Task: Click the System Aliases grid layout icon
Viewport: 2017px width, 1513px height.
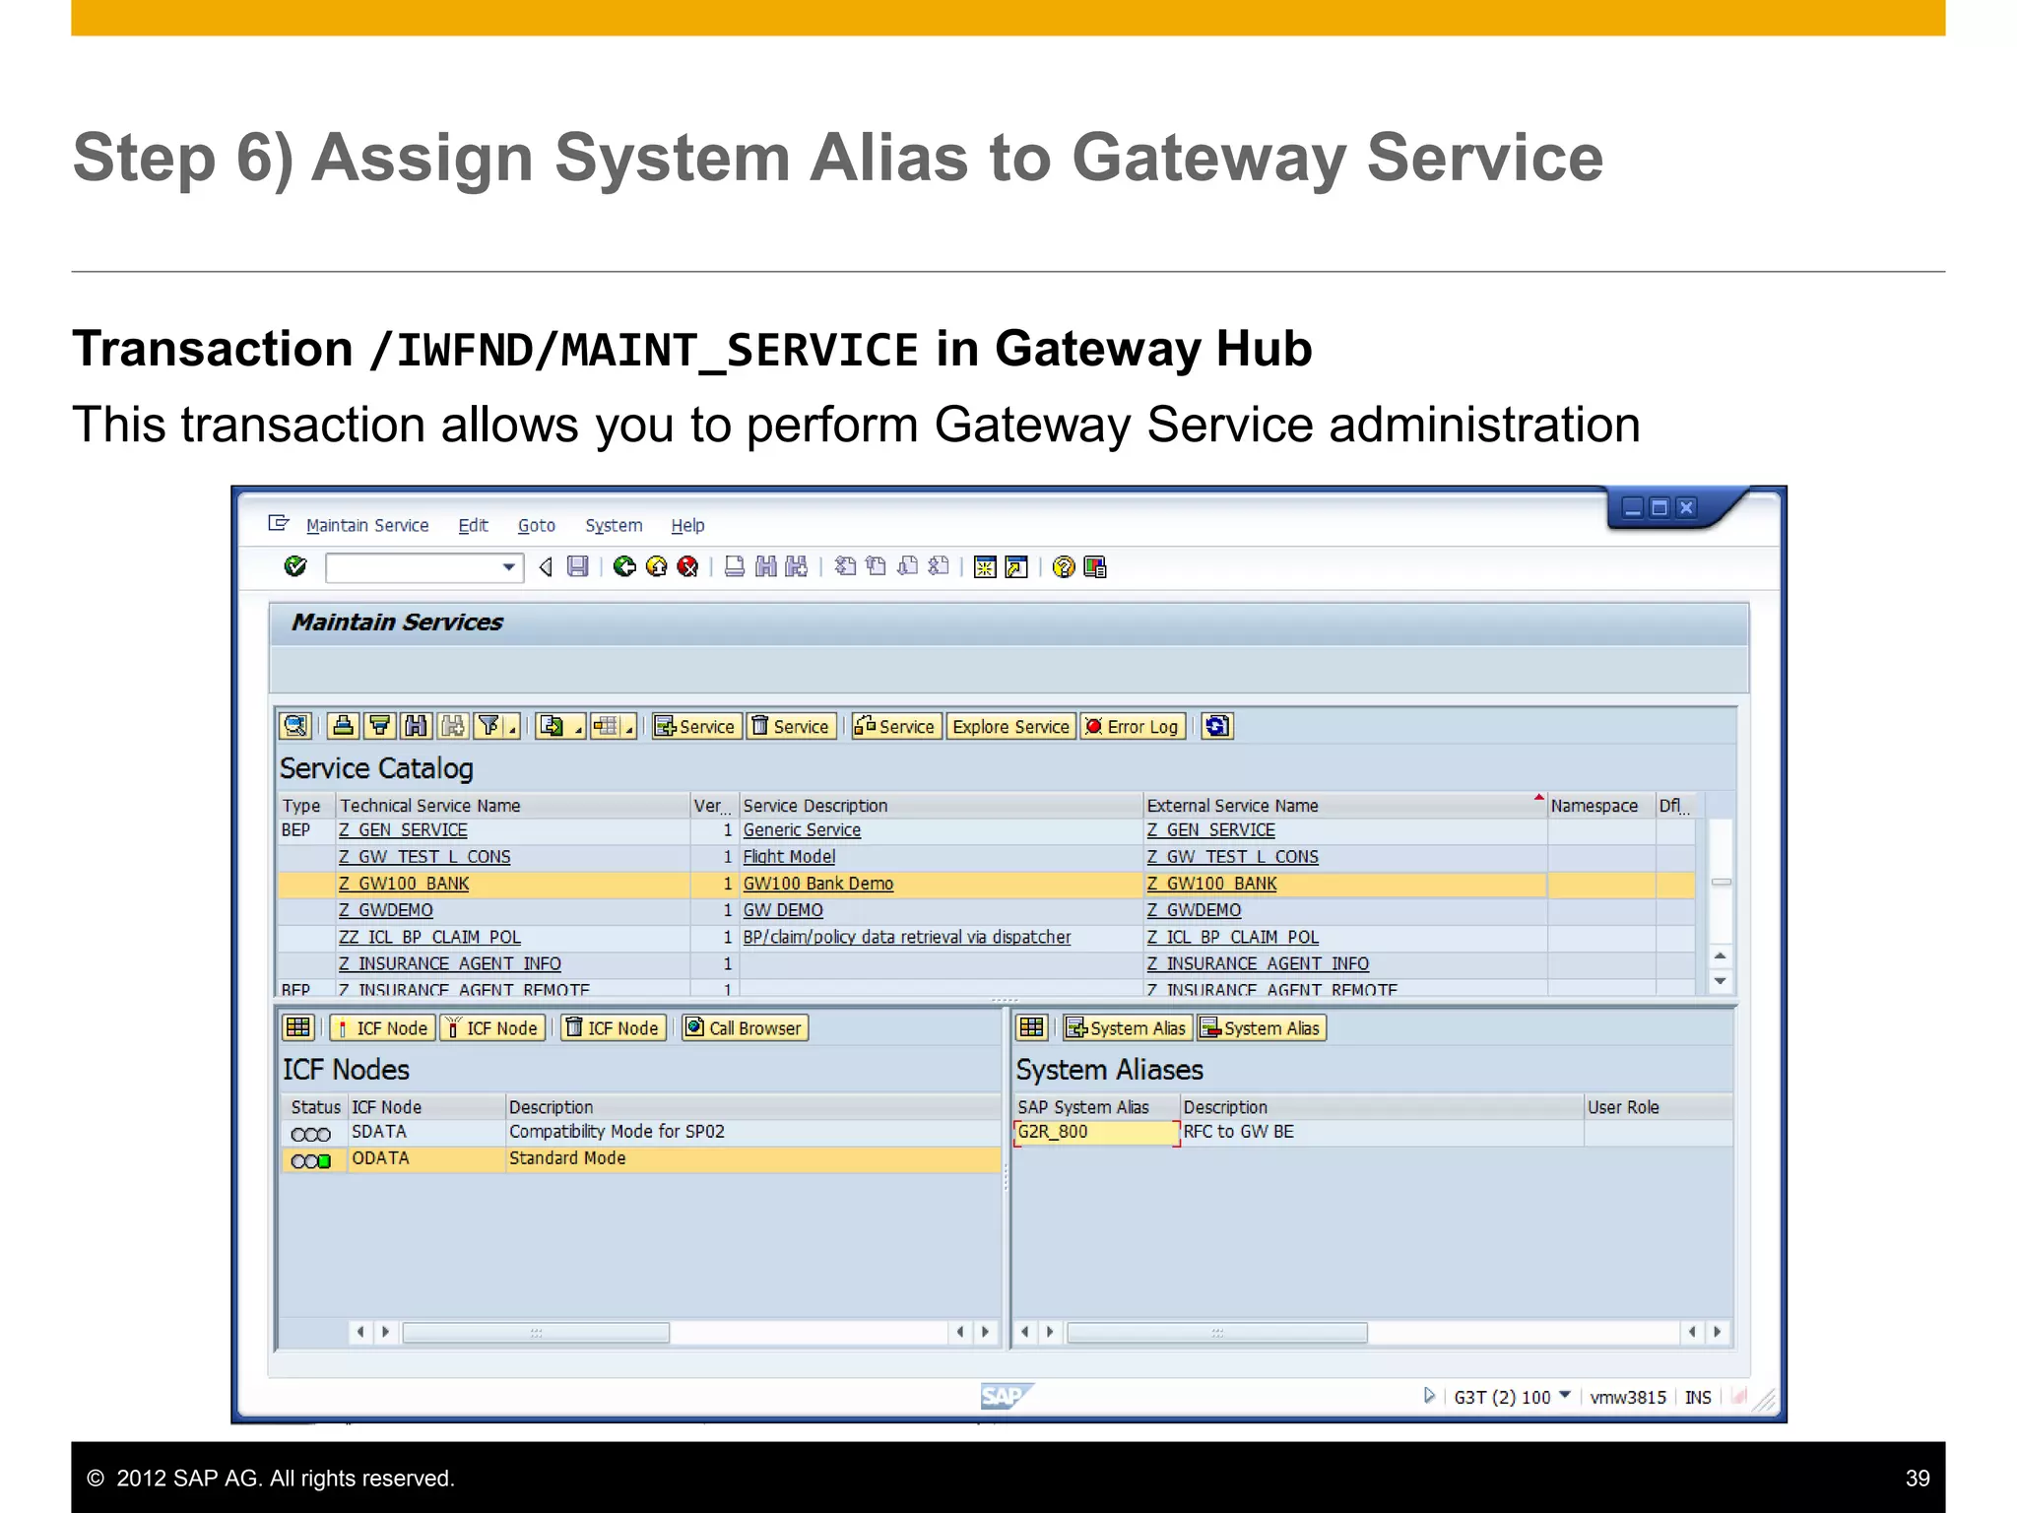Action: [1031, 1027]
